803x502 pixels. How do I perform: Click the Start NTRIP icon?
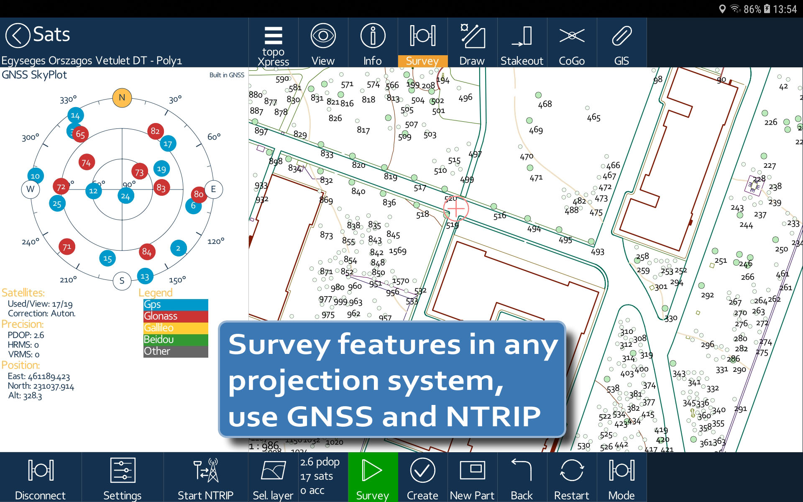click(x=205, y=477)
